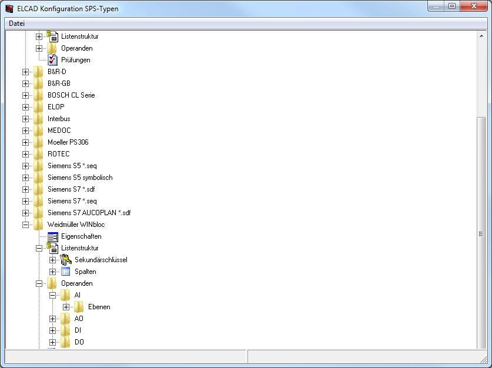Screen dimensions: 492x368
Task: Click the AO folder icon
Action: point(65,319)
